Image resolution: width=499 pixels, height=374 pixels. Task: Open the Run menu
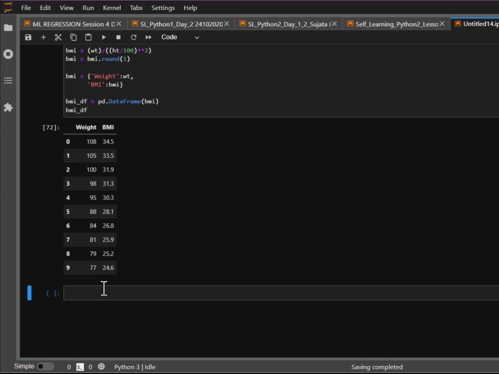click(88, 7)
